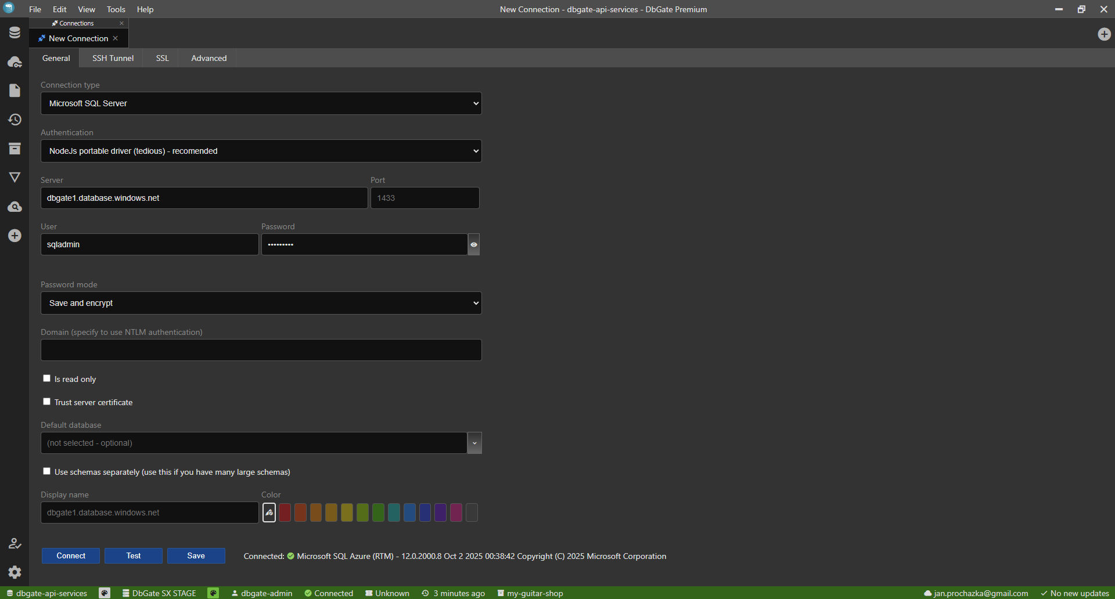Enable Use schemas separately option
1115x599 pixels.
(46, 471)
